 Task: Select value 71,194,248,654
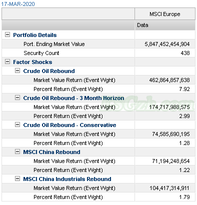(x=171, y=161)
